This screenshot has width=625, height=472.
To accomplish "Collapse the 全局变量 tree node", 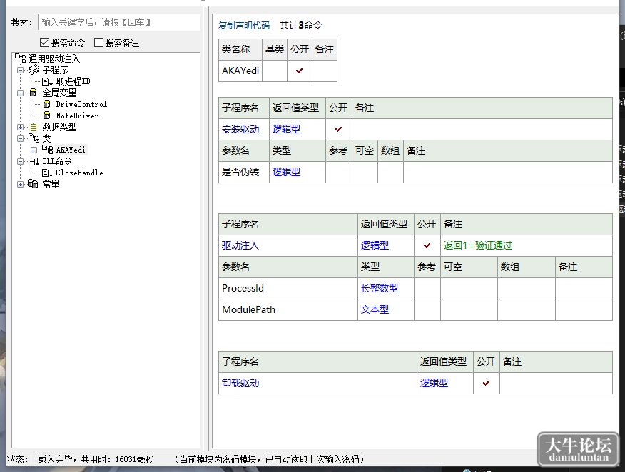I will [x=20, y=93].
